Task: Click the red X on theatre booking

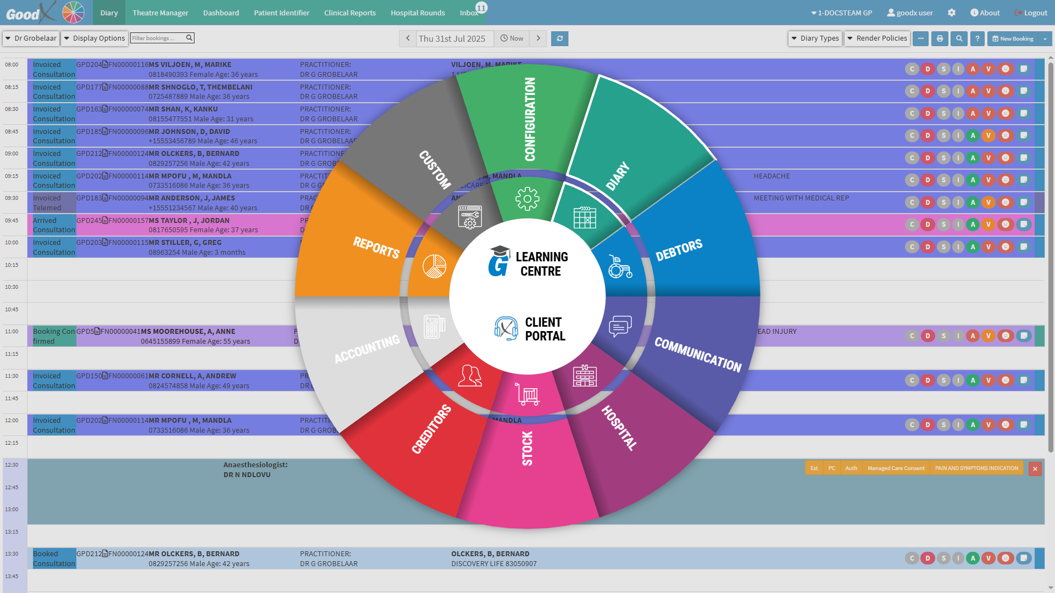Action: [x=1035, y=469]
